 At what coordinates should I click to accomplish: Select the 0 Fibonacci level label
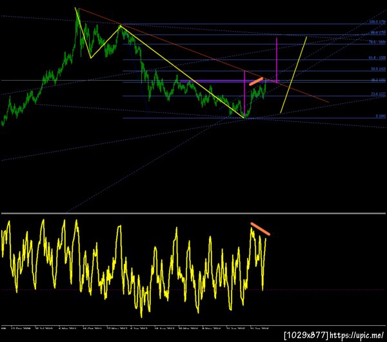coord(381,116)
